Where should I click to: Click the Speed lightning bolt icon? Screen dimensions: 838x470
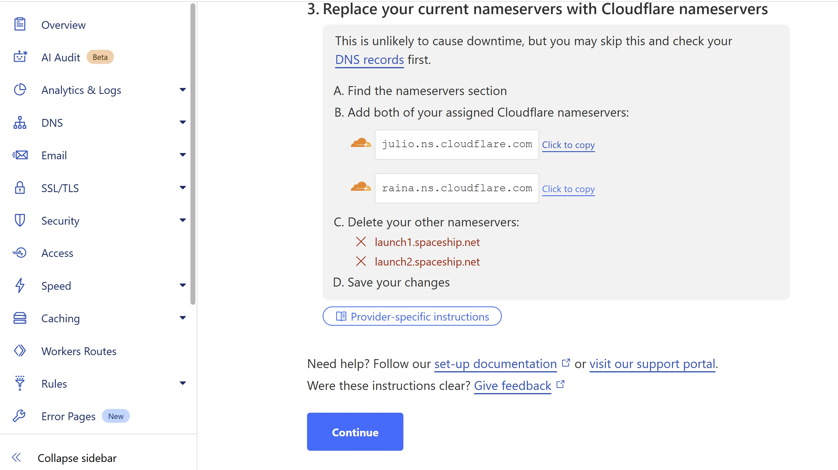click(20, 285)
